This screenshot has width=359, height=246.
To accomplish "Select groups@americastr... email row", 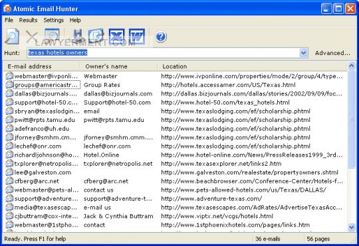I will click(x=47, y=85).
